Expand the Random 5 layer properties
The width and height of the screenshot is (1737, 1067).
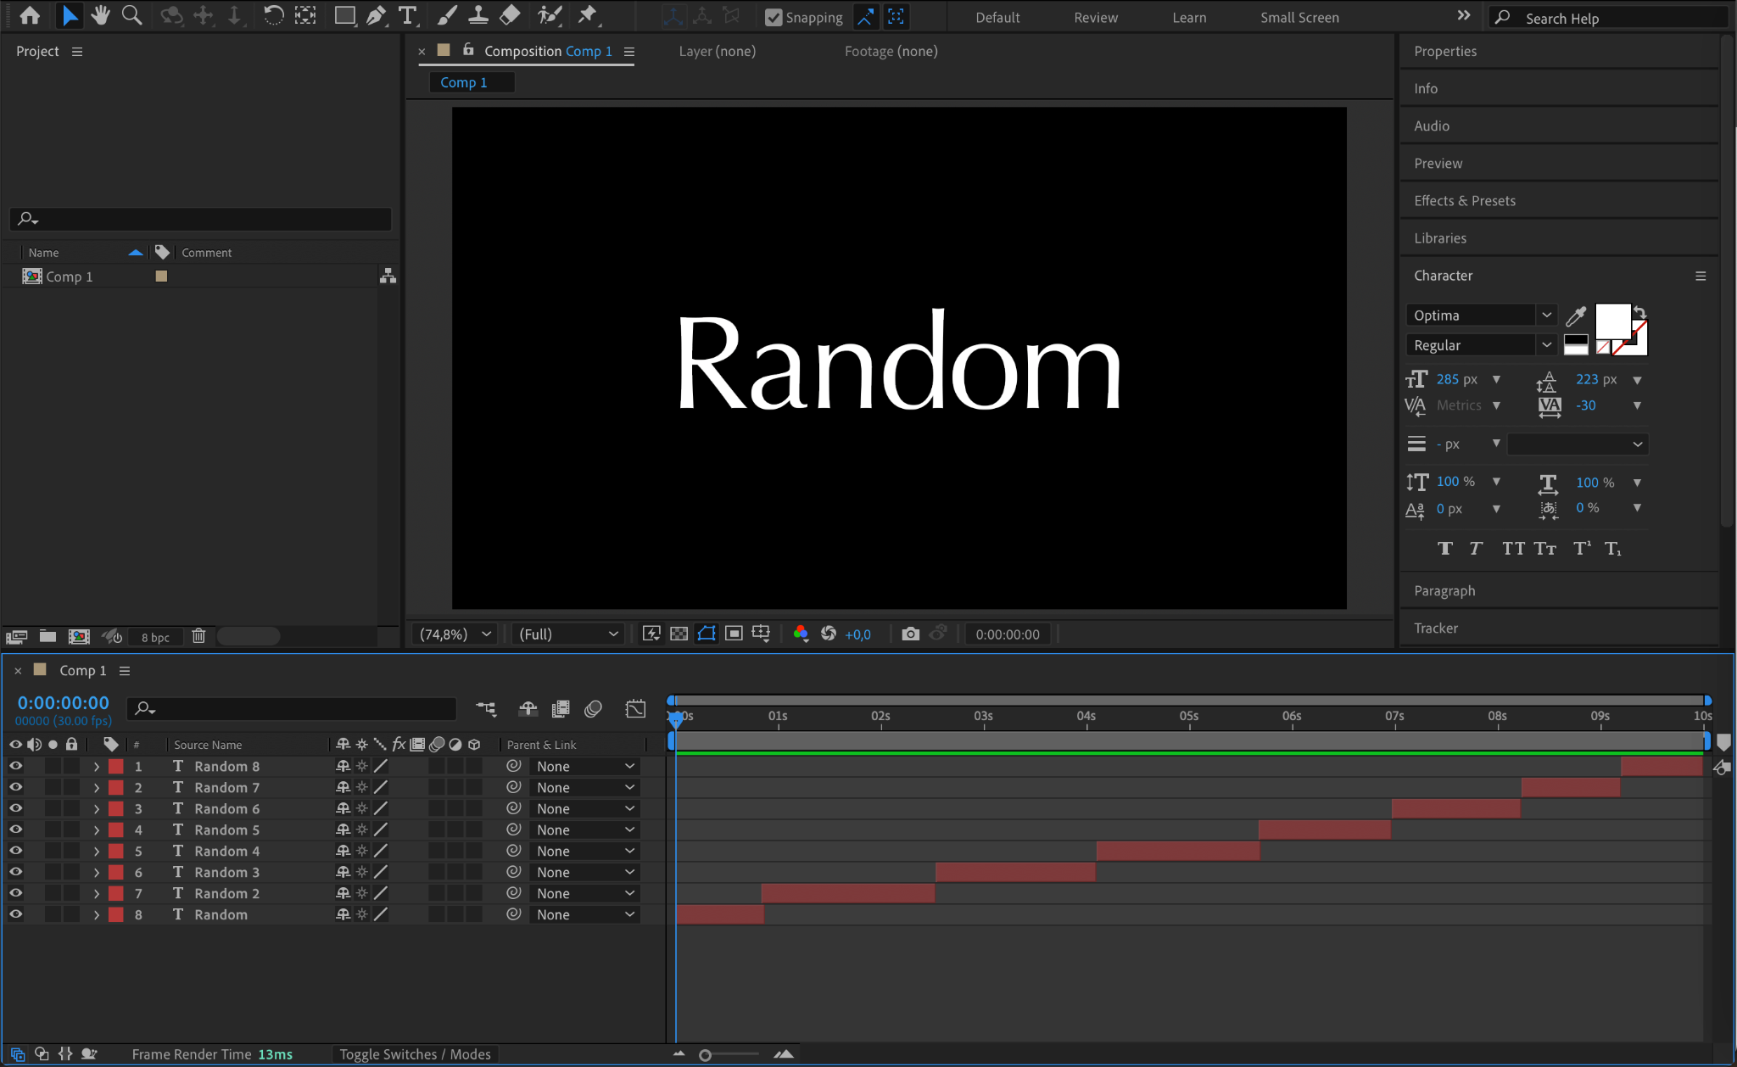97,830
